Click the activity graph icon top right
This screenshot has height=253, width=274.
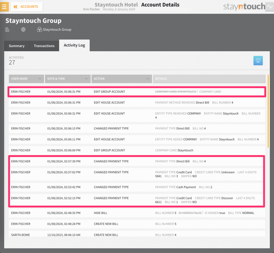coord(270,7)
